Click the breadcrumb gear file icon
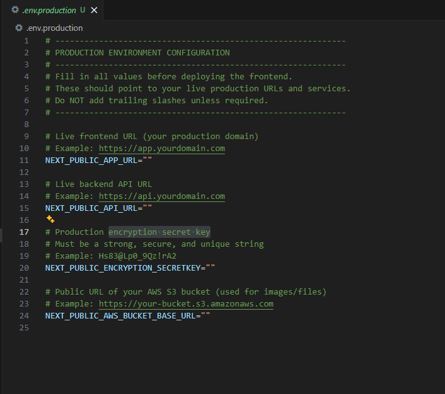This screenshot has width=445, height=394. click(19, 28)
